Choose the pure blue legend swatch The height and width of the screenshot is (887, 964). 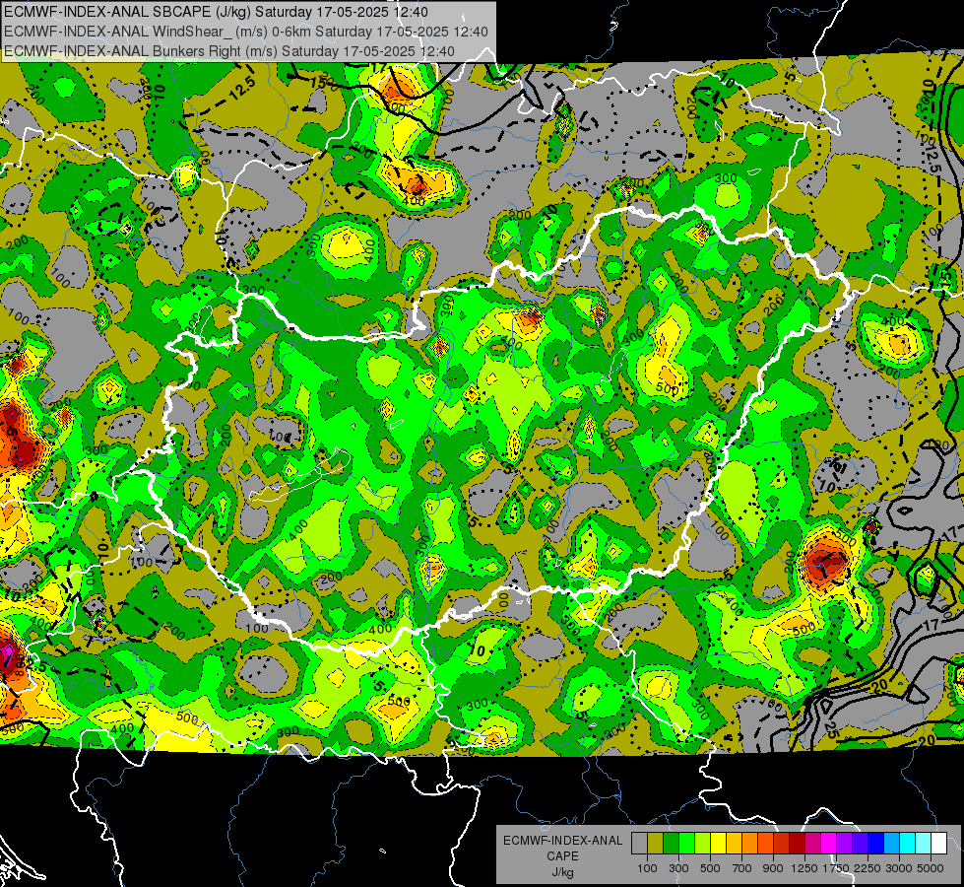(x=876, y=844)
